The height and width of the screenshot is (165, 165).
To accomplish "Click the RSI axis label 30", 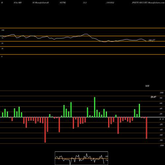I will click(x=2, y=49).
